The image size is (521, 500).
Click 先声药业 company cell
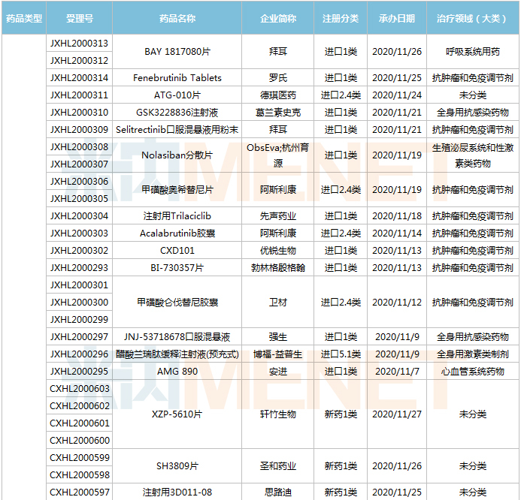277,215
